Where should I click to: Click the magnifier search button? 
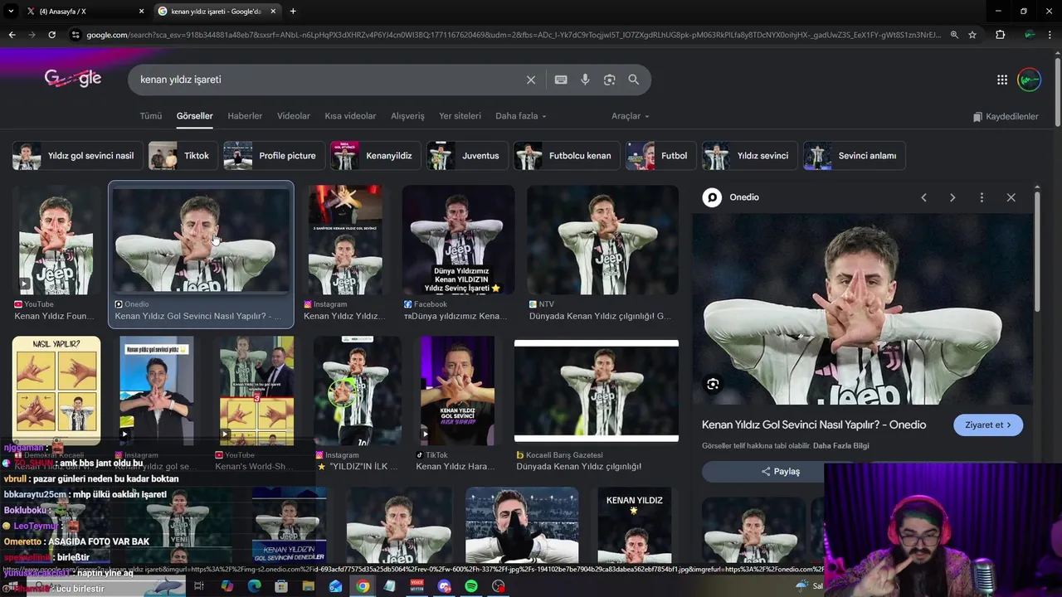click(634, 80)
